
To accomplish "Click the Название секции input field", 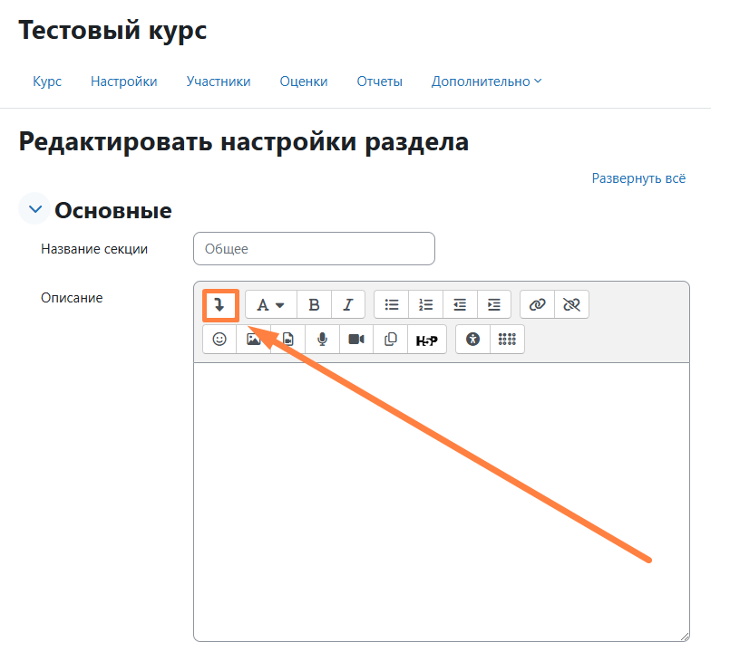I will point(314,249).
